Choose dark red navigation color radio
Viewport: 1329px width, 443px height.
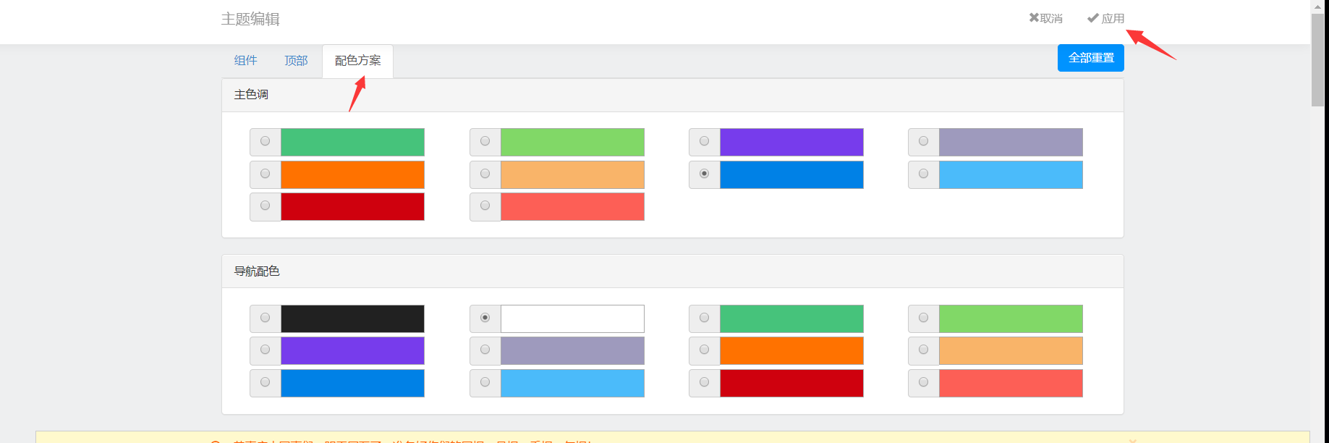(705, 382)
